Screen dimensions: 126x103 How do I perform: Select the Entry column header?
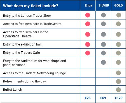click(x=88, y=6)
